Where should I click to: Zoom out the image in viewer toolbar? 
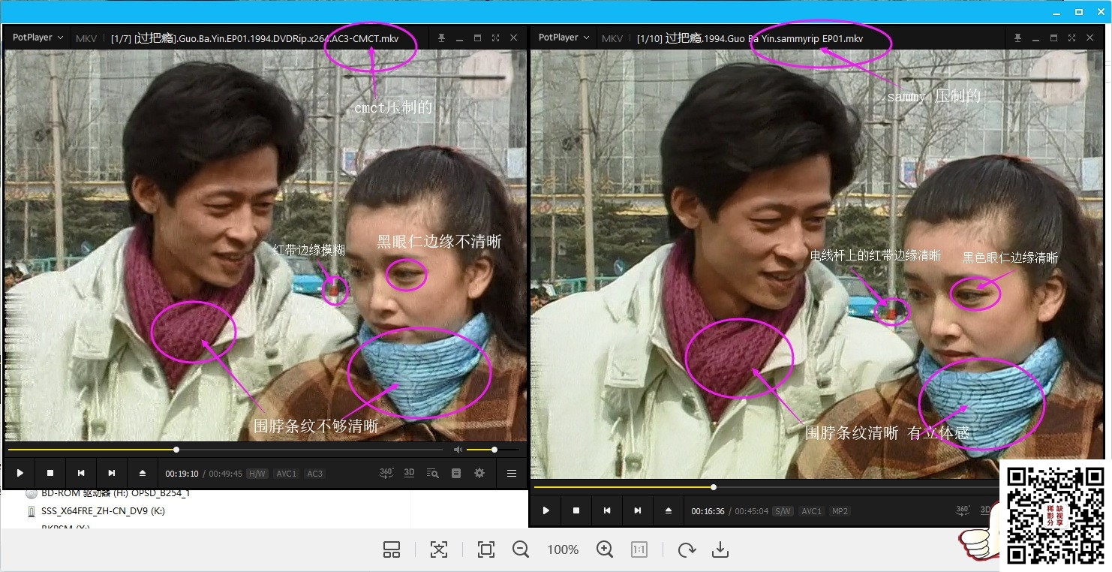521,549
